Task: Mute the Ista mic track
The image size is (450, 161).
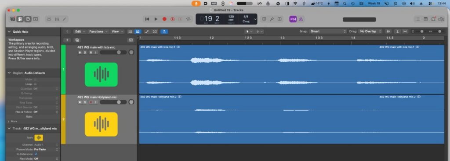Action: (80, 52)
